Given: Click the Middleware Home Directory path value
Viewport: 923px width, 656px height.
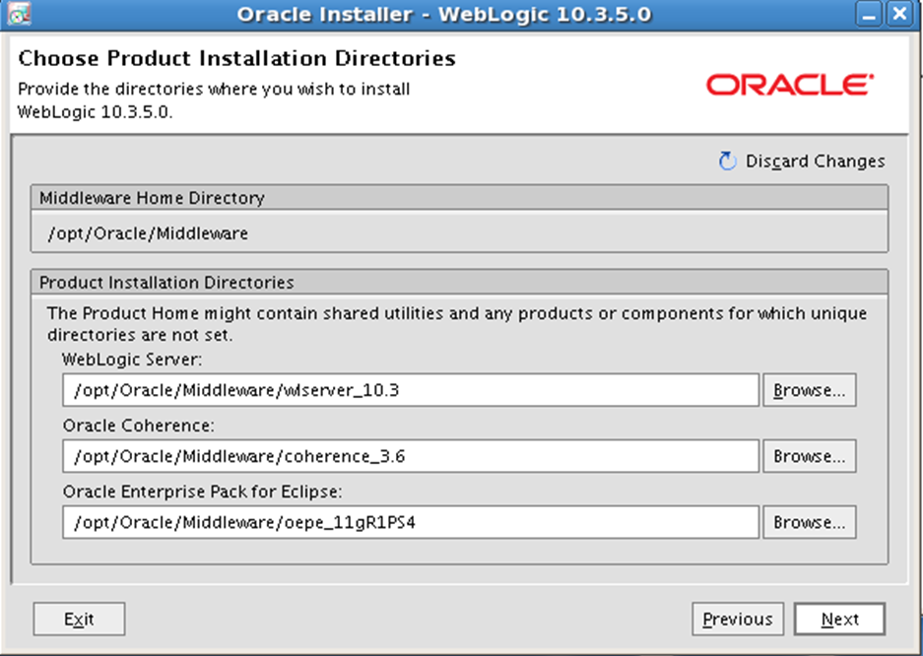Looking at the screenshot, I should point(148,233).
